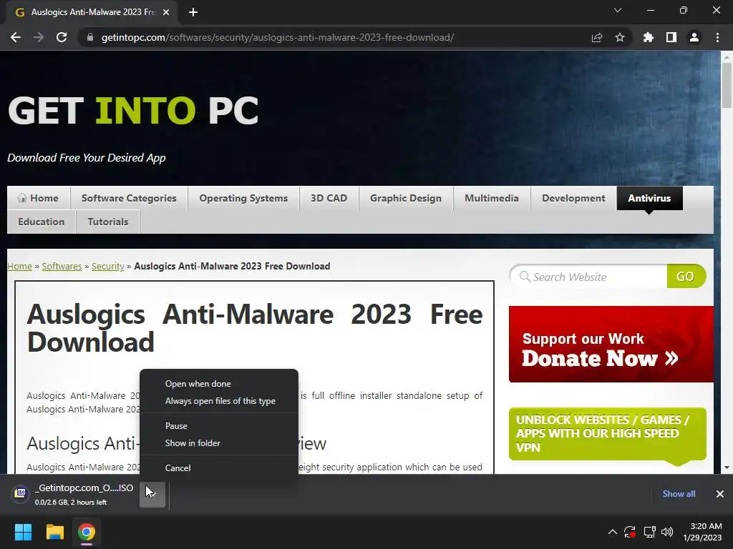This screenshot has width=733, height=549.
Task: Click the update sync tray icon
Action: [630, 532]
